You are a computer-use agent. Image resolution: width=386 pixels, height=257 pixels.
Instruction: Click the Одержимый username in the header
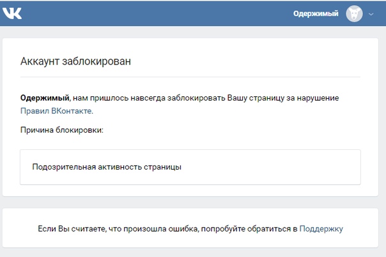pyautogui.click(x=316, y=13)
